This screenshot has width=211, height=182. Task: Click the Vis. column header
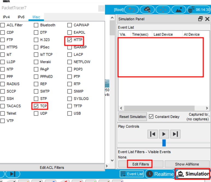(124, 34)
